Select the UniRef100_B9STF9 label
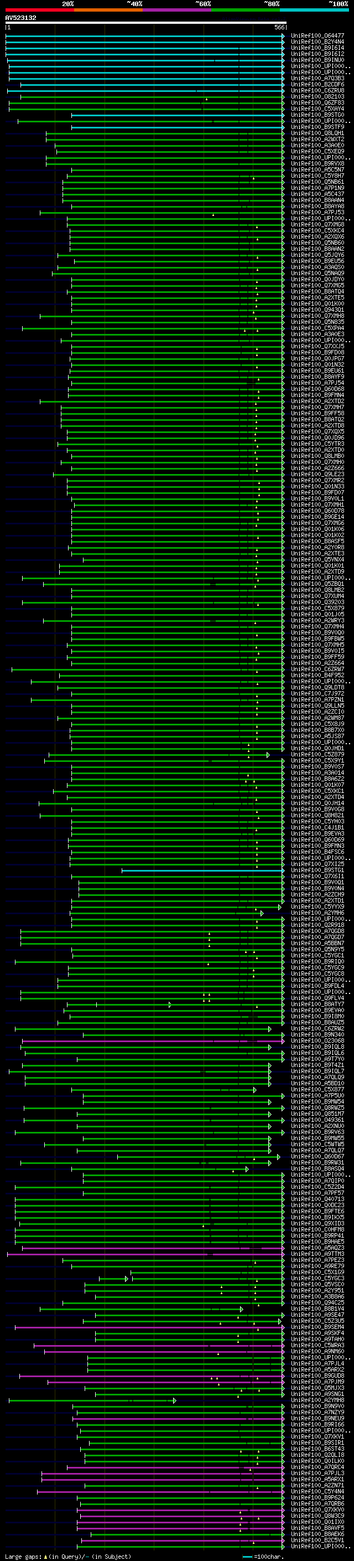Image resolution: width=354 pixels, height=1561 pixels. pos(317,127)
